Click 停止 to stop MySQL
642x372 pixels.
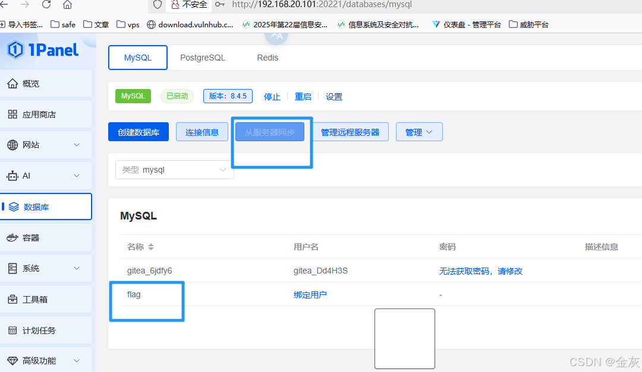[272, 97]
